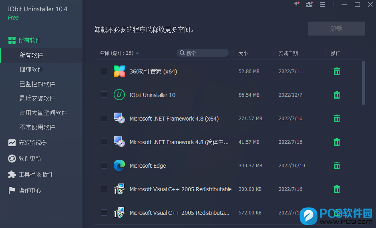Sort by 大小 column header
376x228 pixels.
(x=243, y=53)
